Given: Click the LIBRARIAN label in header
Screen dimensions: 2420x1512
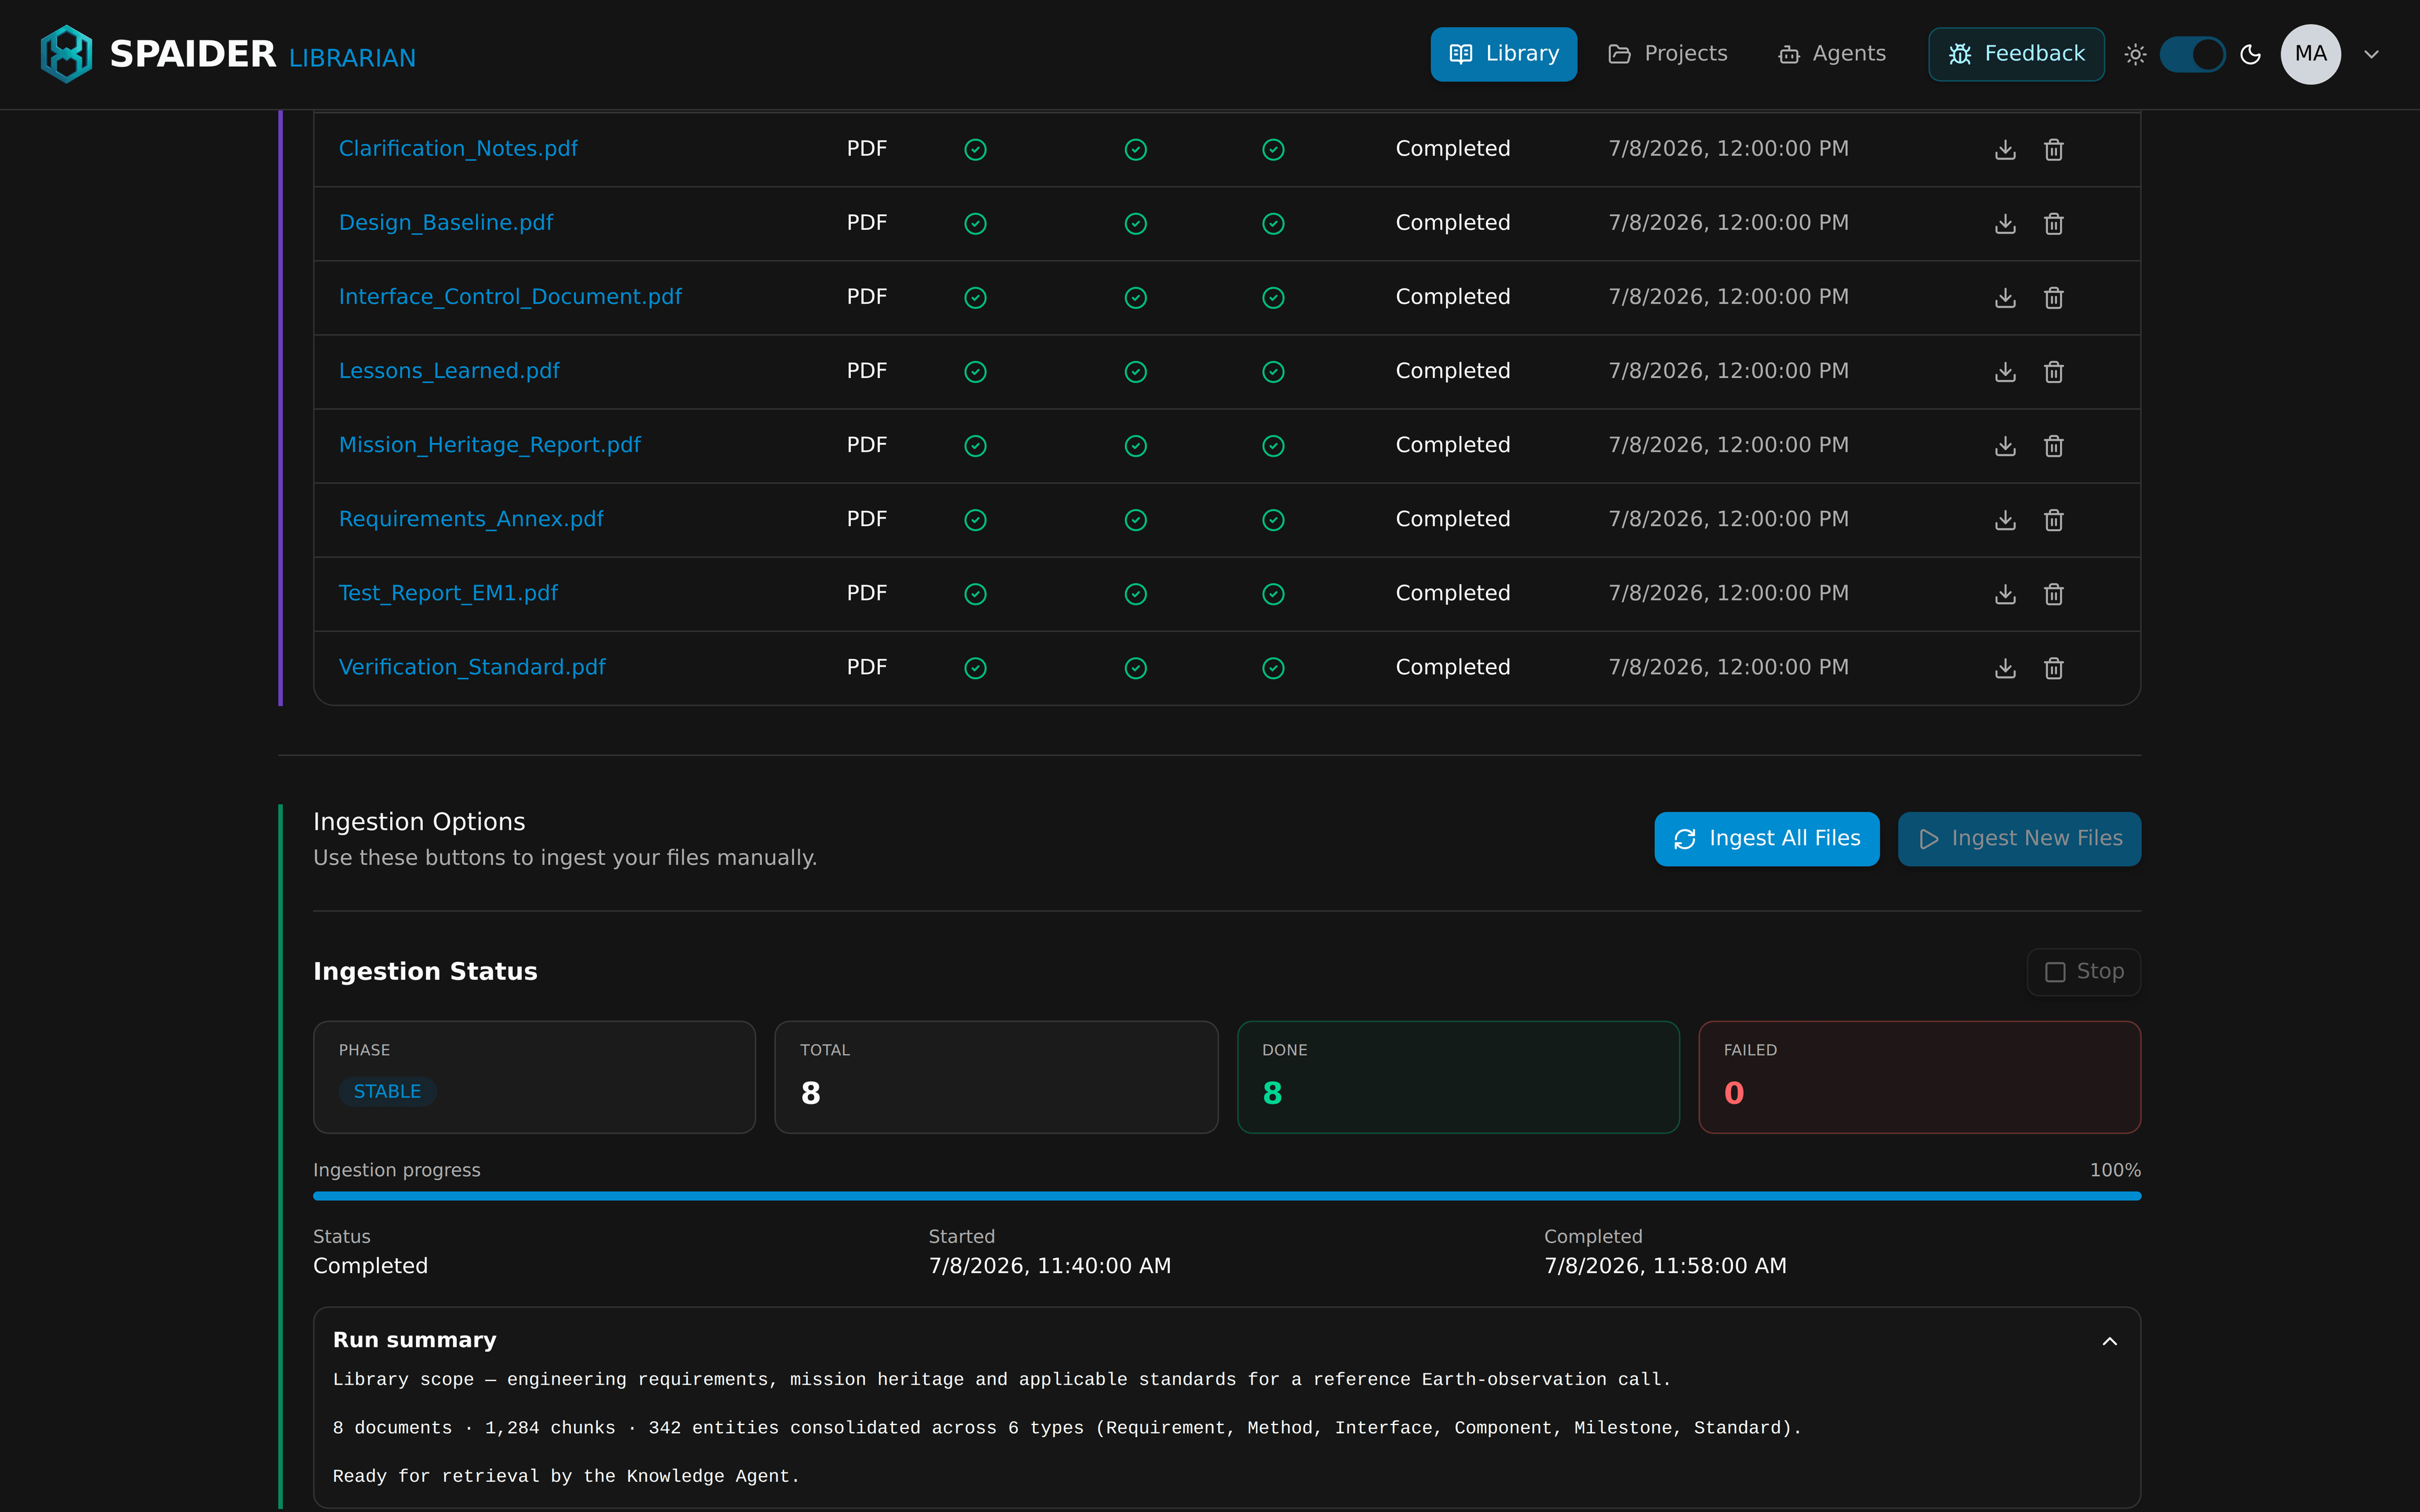Looking at the screenshot, I should coord(352,58).
